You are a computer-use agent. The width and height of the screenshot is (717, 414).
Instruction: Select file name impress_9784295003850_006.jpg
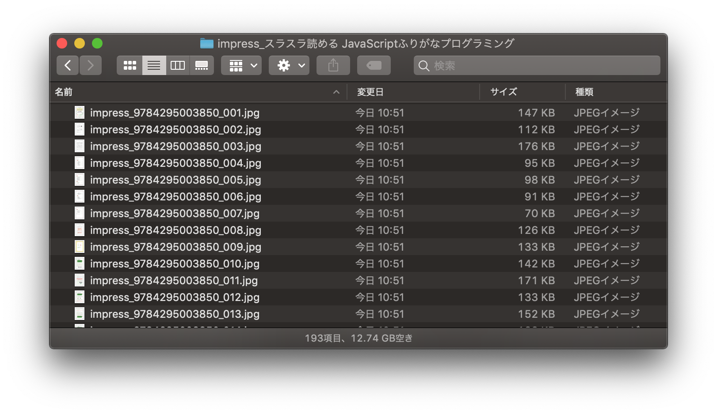click(175, 197)
